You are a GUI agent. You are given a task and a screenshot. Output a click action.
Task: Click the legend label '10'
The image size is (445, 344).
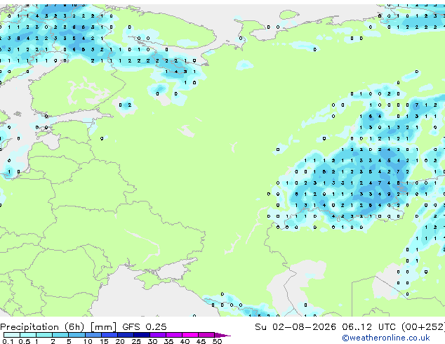click(x=88, y=341)
